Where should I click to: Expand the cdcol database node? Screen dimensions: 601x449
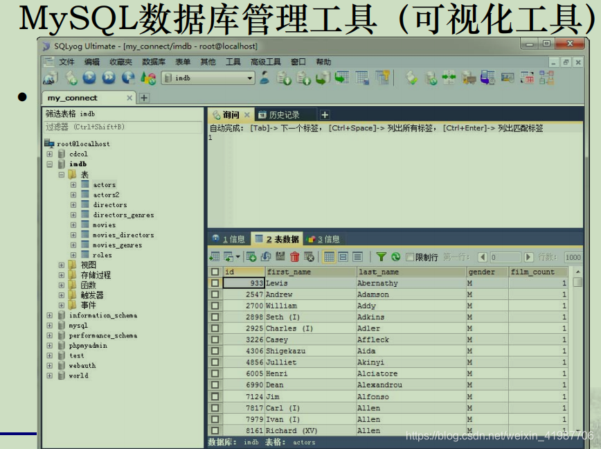tap(49, 154)
